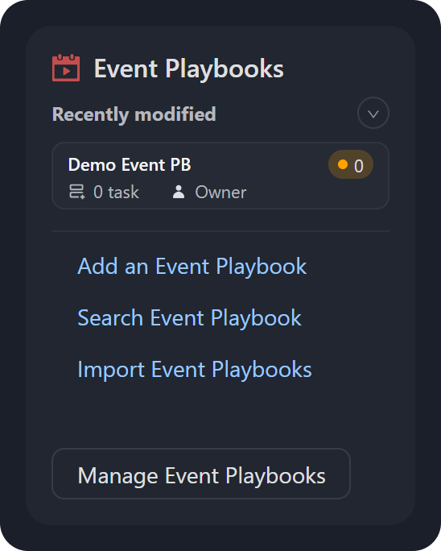Expand the Recently modified chevron dropdown
Image resolution: width=441 pixels, height=551 pixels.
coord(373,113)
